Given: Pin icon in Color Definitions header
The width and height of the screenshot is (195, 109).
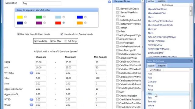Looking at the screenshot, I should (x=191, y=61).
